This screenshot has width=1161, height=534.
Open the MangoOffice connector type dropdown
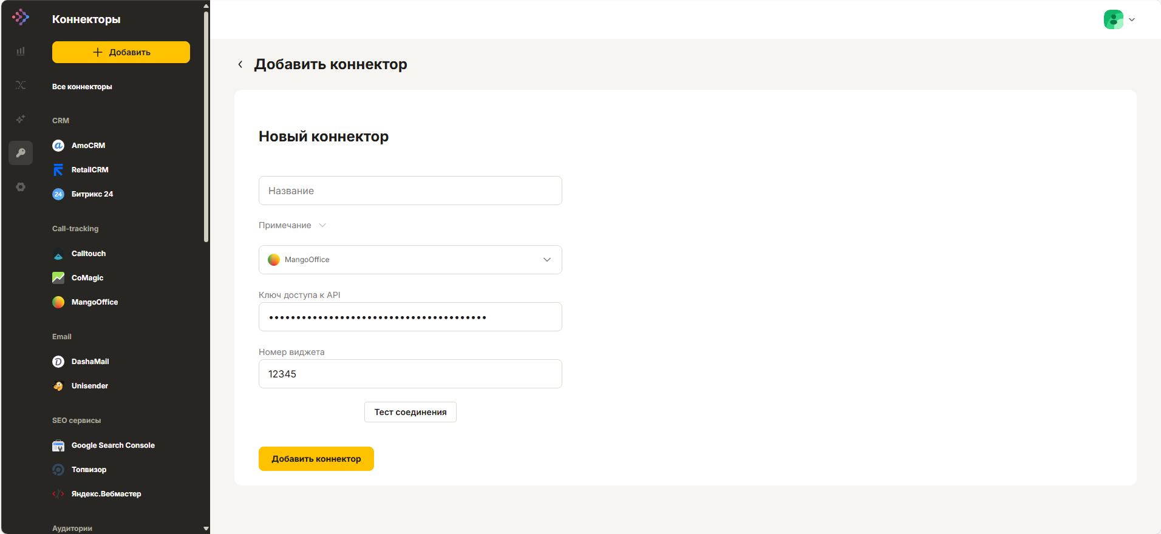410,260
